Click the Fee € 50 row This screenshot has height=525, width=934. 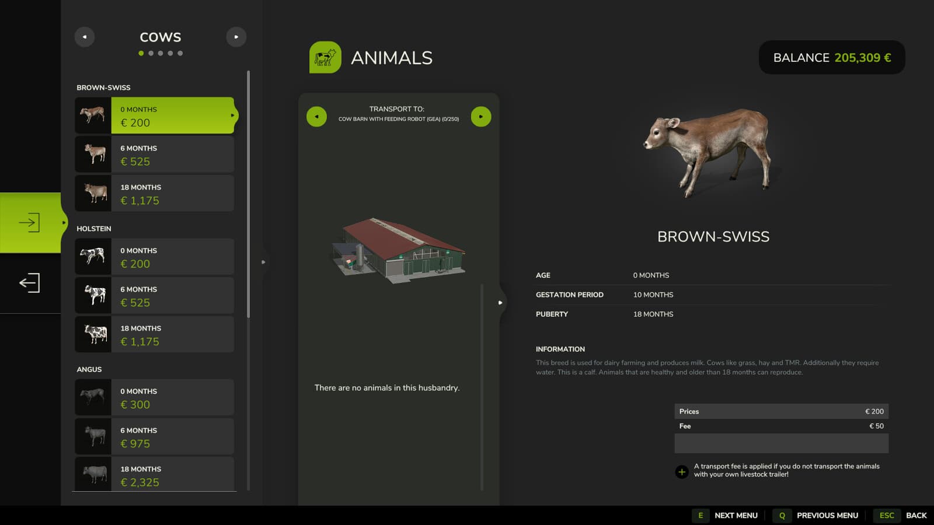[x=782, y=426]
